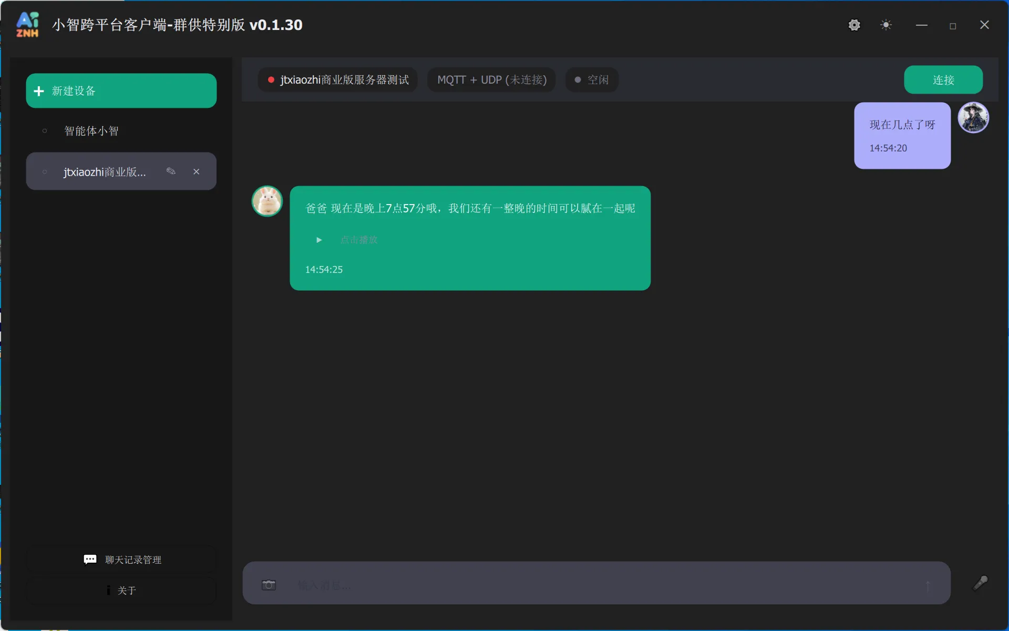Select the jtxiaozhi商业版 device entry

104,172
